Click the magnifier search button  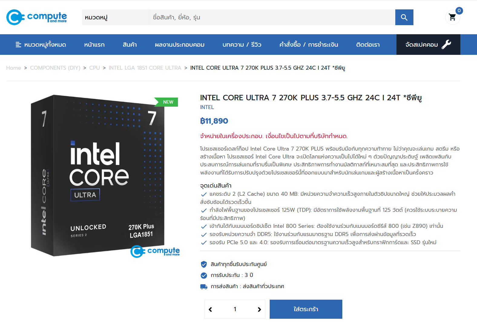point(404,17)
